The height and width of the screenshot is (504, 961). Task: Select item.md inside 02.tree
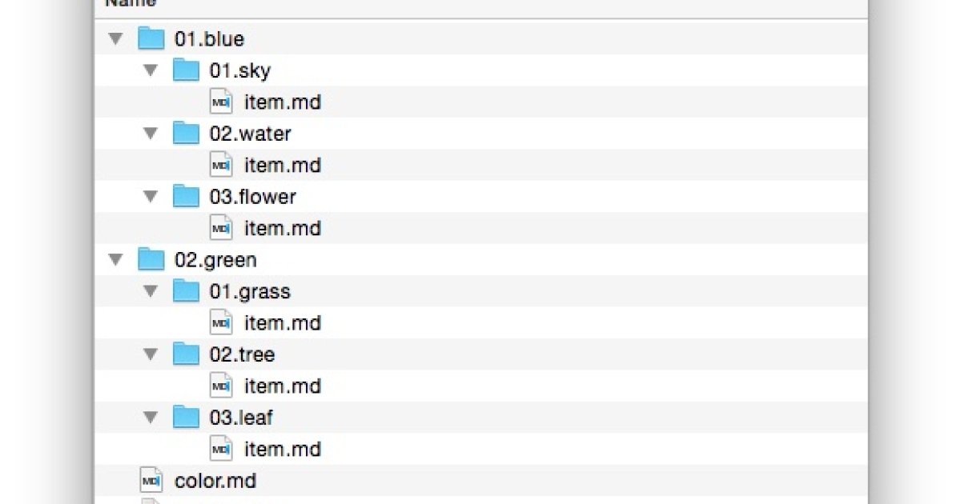point(282,386)
